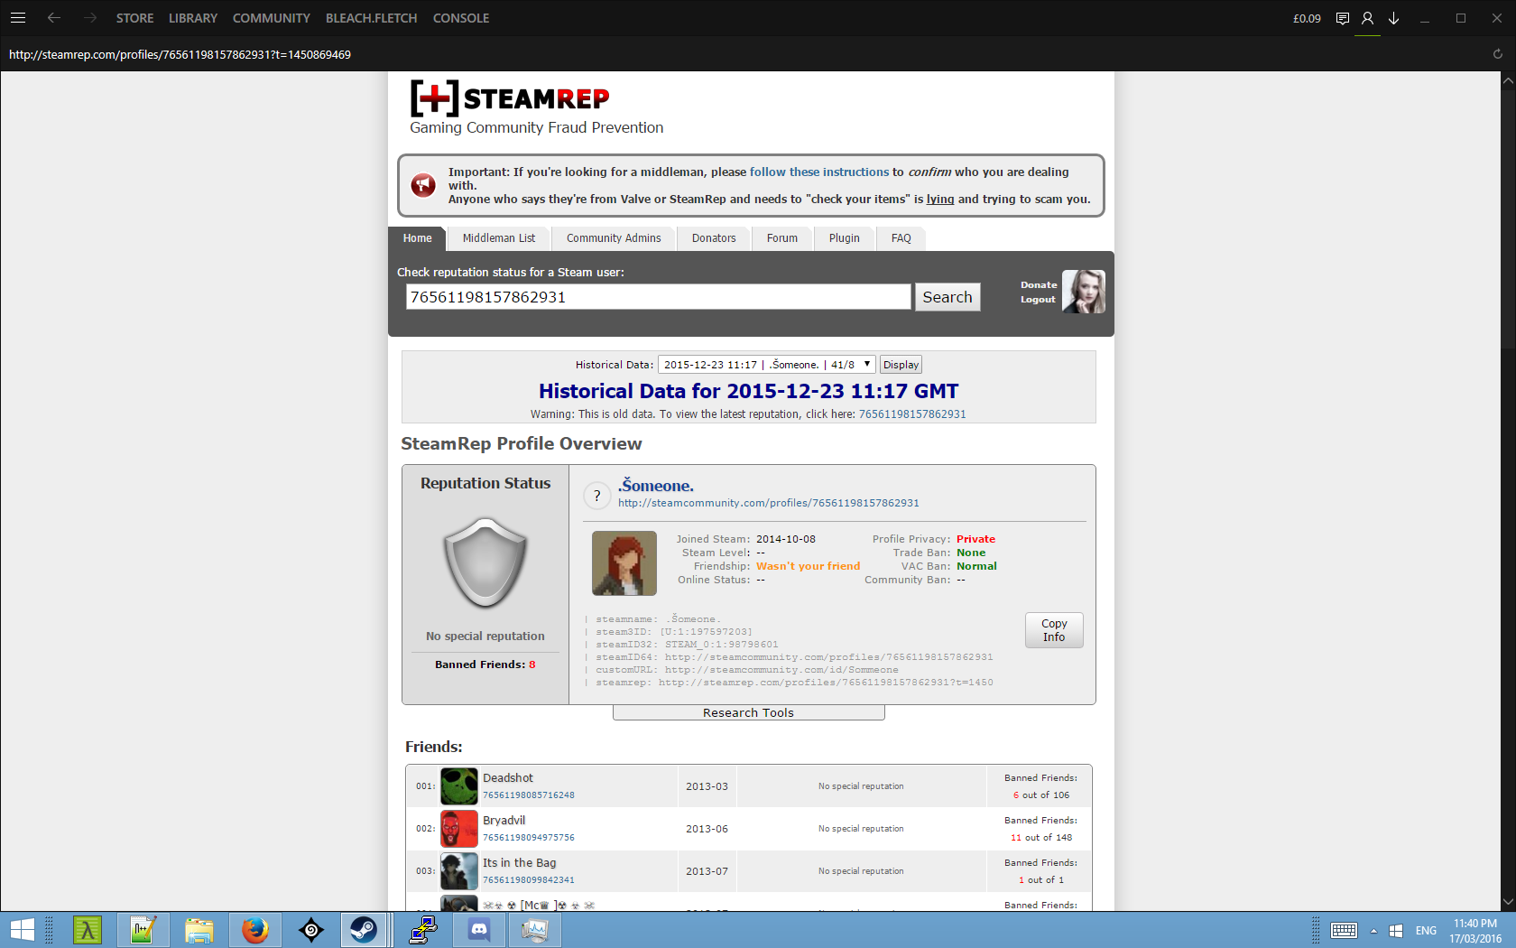This screenshot has width=1516, height=948.
Task: Open Firefox from the taskbar
Action: tap(255, 930)
